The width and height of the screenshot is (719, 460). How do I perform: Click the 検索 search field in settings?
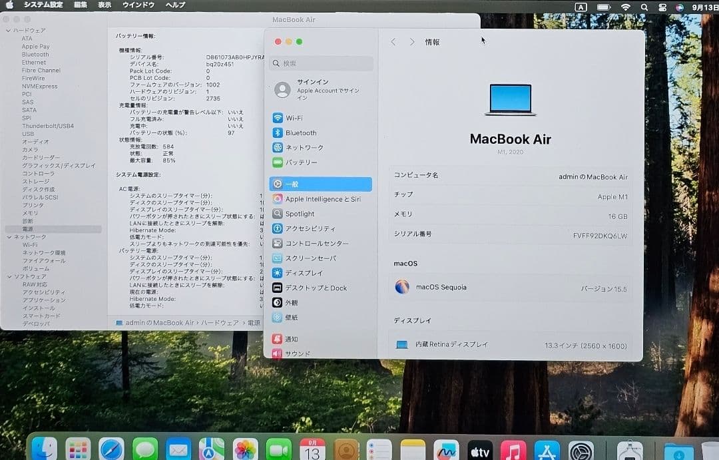(320, 63)
